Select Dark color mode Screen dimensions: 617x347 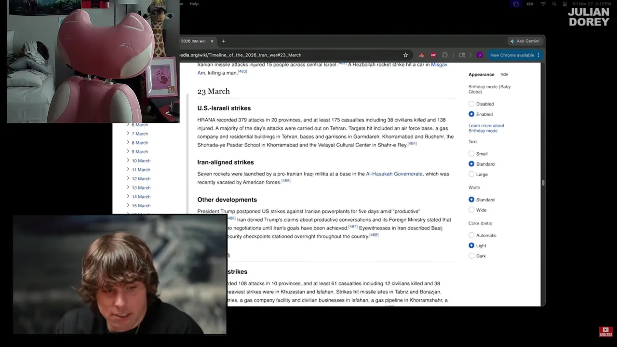point(471,256)
